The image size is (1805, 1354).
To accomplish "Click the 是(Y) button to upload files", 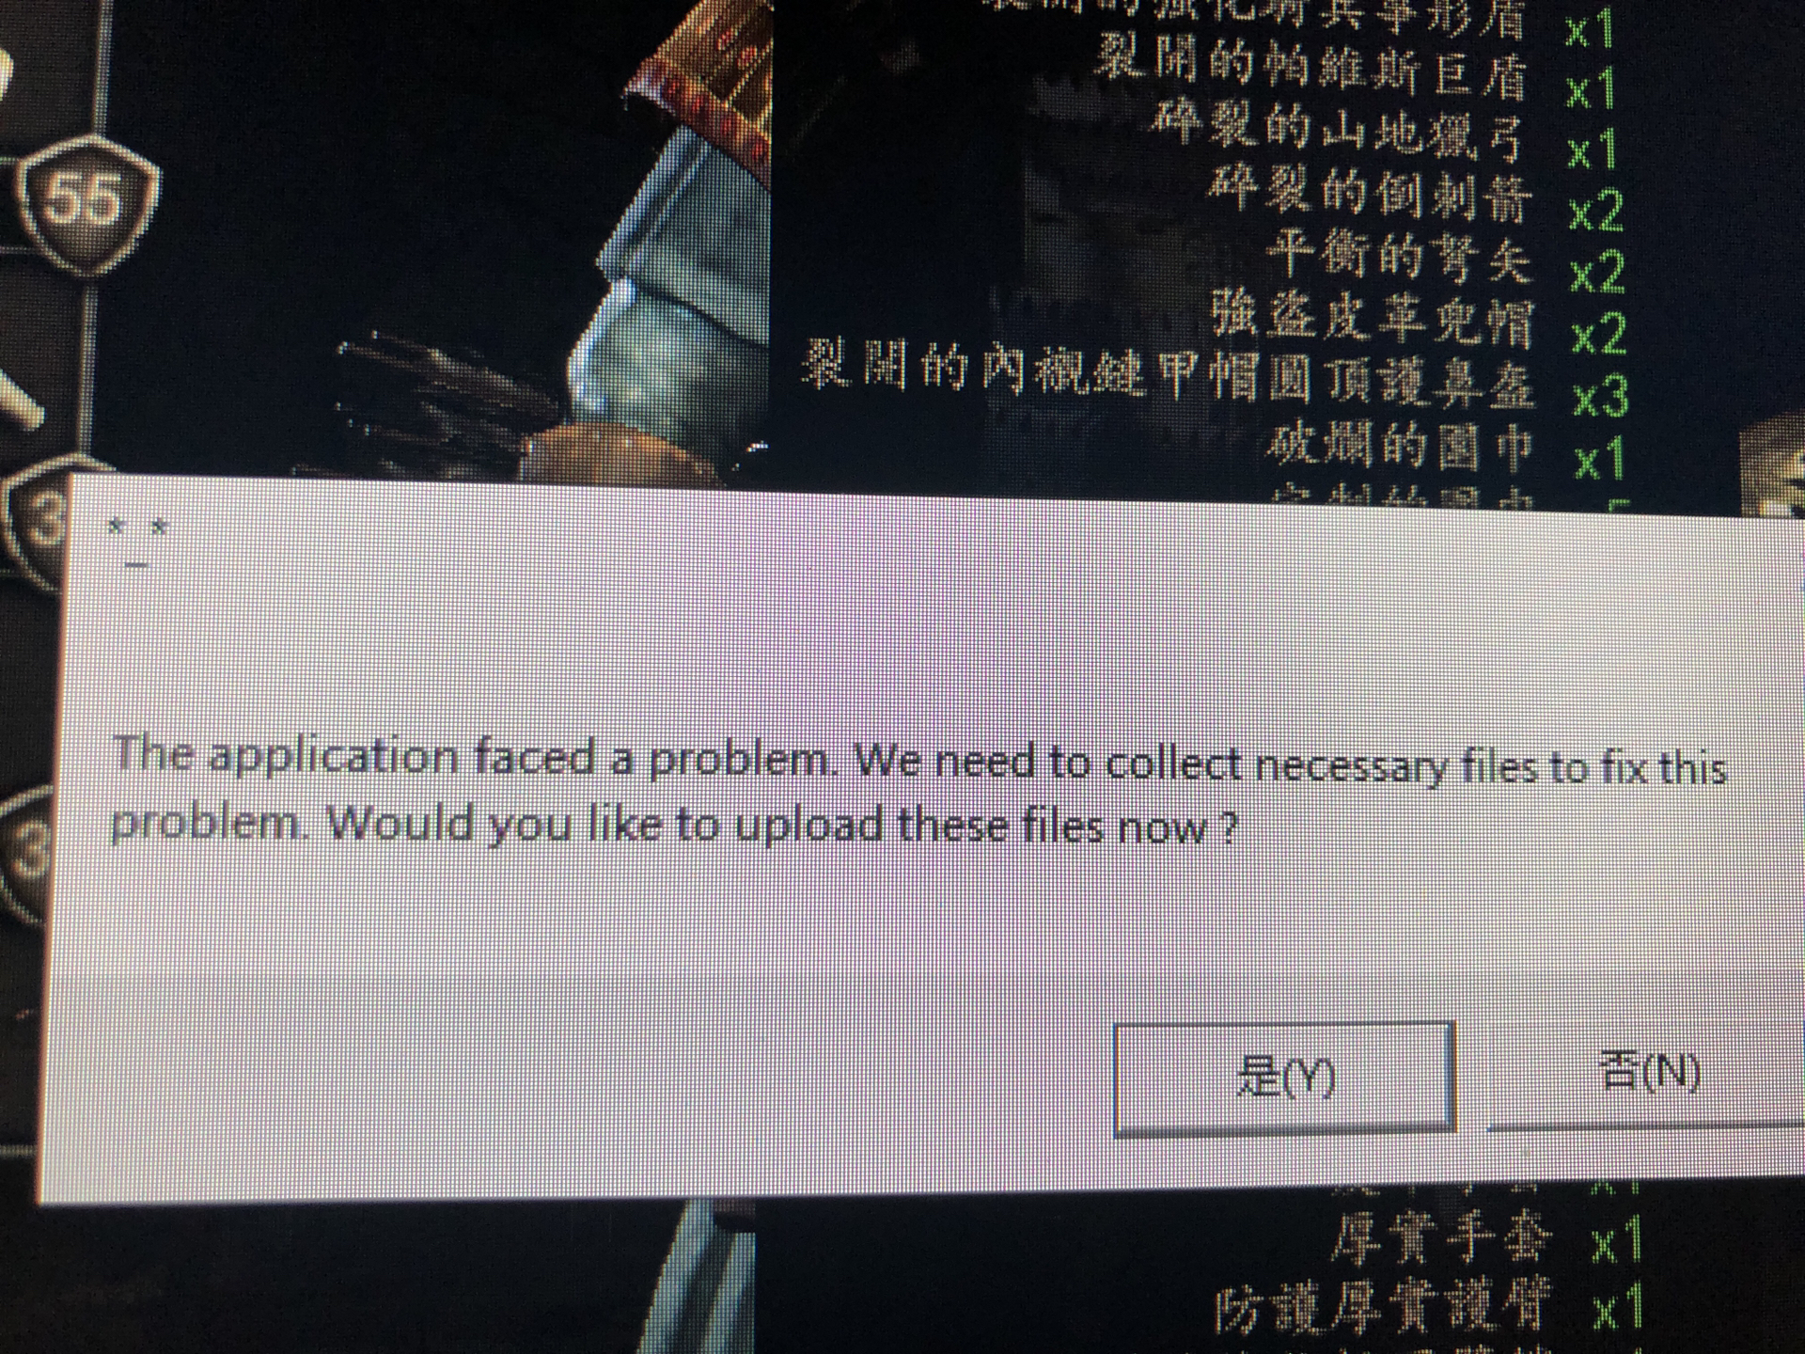I will pos(1284,1078).
